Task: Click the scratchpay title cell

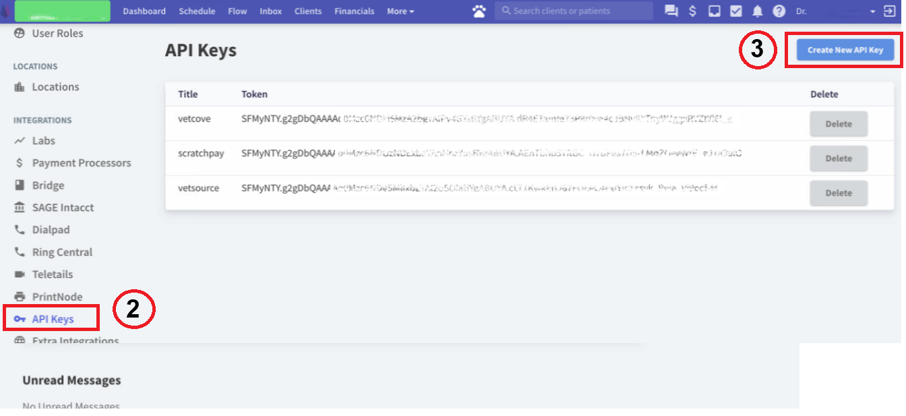Action: click(x=201, y=153)
